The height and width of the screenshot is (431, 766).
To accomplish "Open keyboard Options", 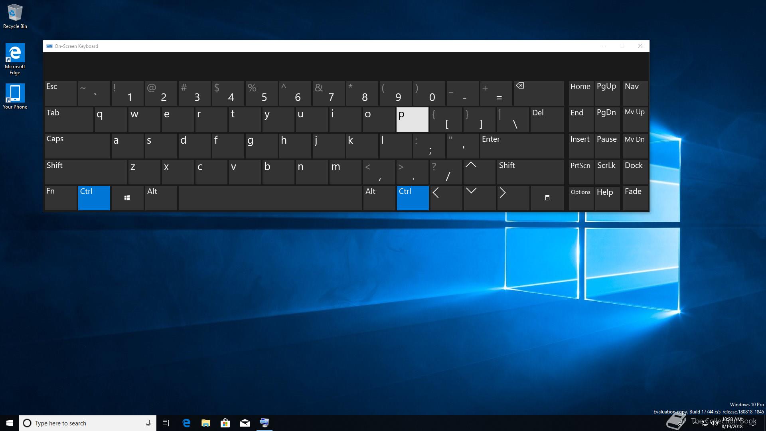I will coord(580,198).
